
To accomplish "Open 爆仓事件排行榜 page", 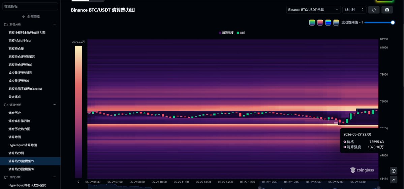I will (19, 121).
